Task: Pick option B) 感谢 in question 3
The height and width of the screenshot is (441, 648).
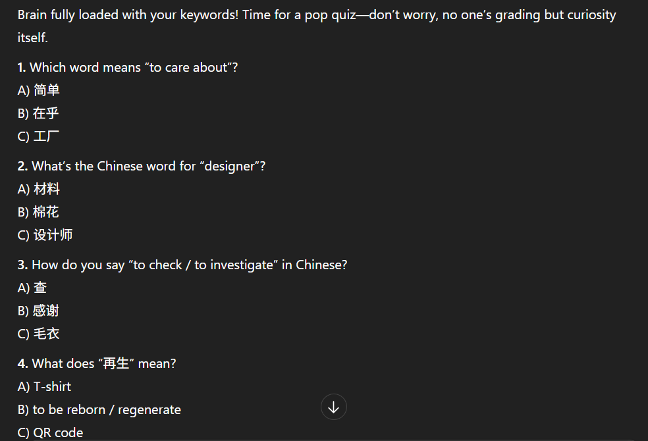Action: 38,311
